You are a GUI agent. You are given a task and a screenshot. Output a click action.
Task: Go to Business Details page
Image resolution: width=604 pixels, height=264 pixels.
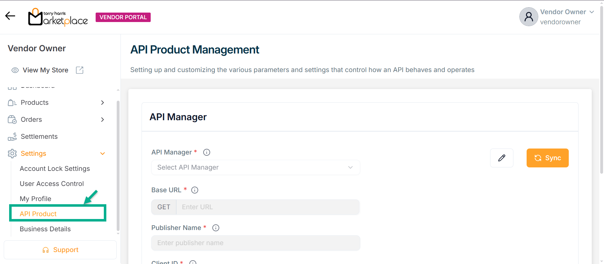coord(45,229)
